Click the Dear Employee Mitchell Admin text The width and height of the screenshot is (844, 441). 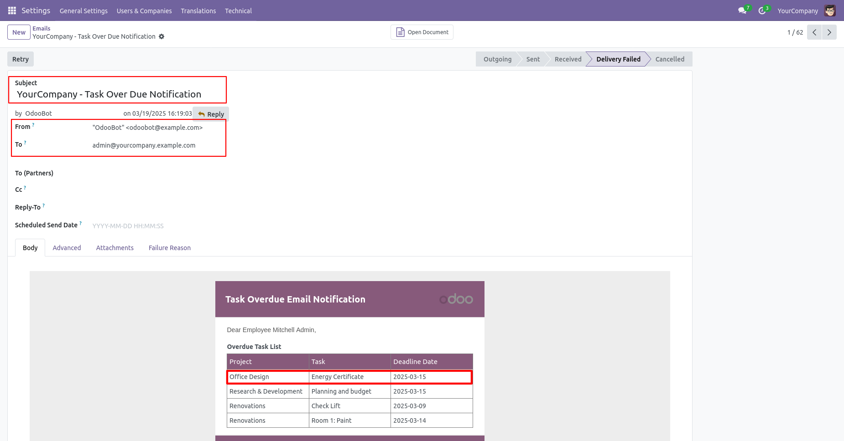point(271,330)
